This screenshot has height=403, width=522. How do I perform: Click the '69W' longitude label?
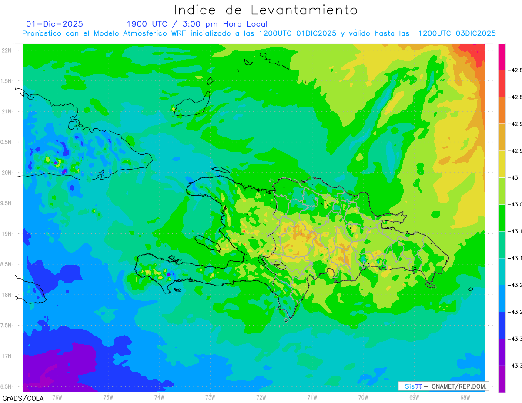[414, 397]
